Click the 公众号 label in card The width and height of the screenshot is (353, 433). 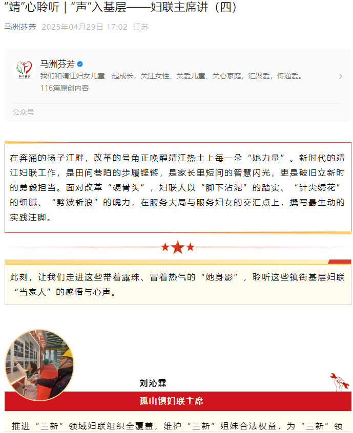[23, 112]
